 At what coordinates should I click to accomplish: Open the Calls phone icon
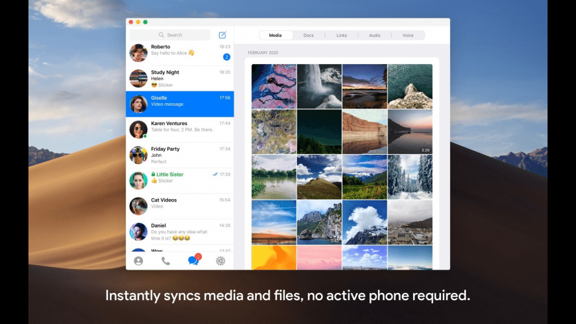[x=166, y=261]
